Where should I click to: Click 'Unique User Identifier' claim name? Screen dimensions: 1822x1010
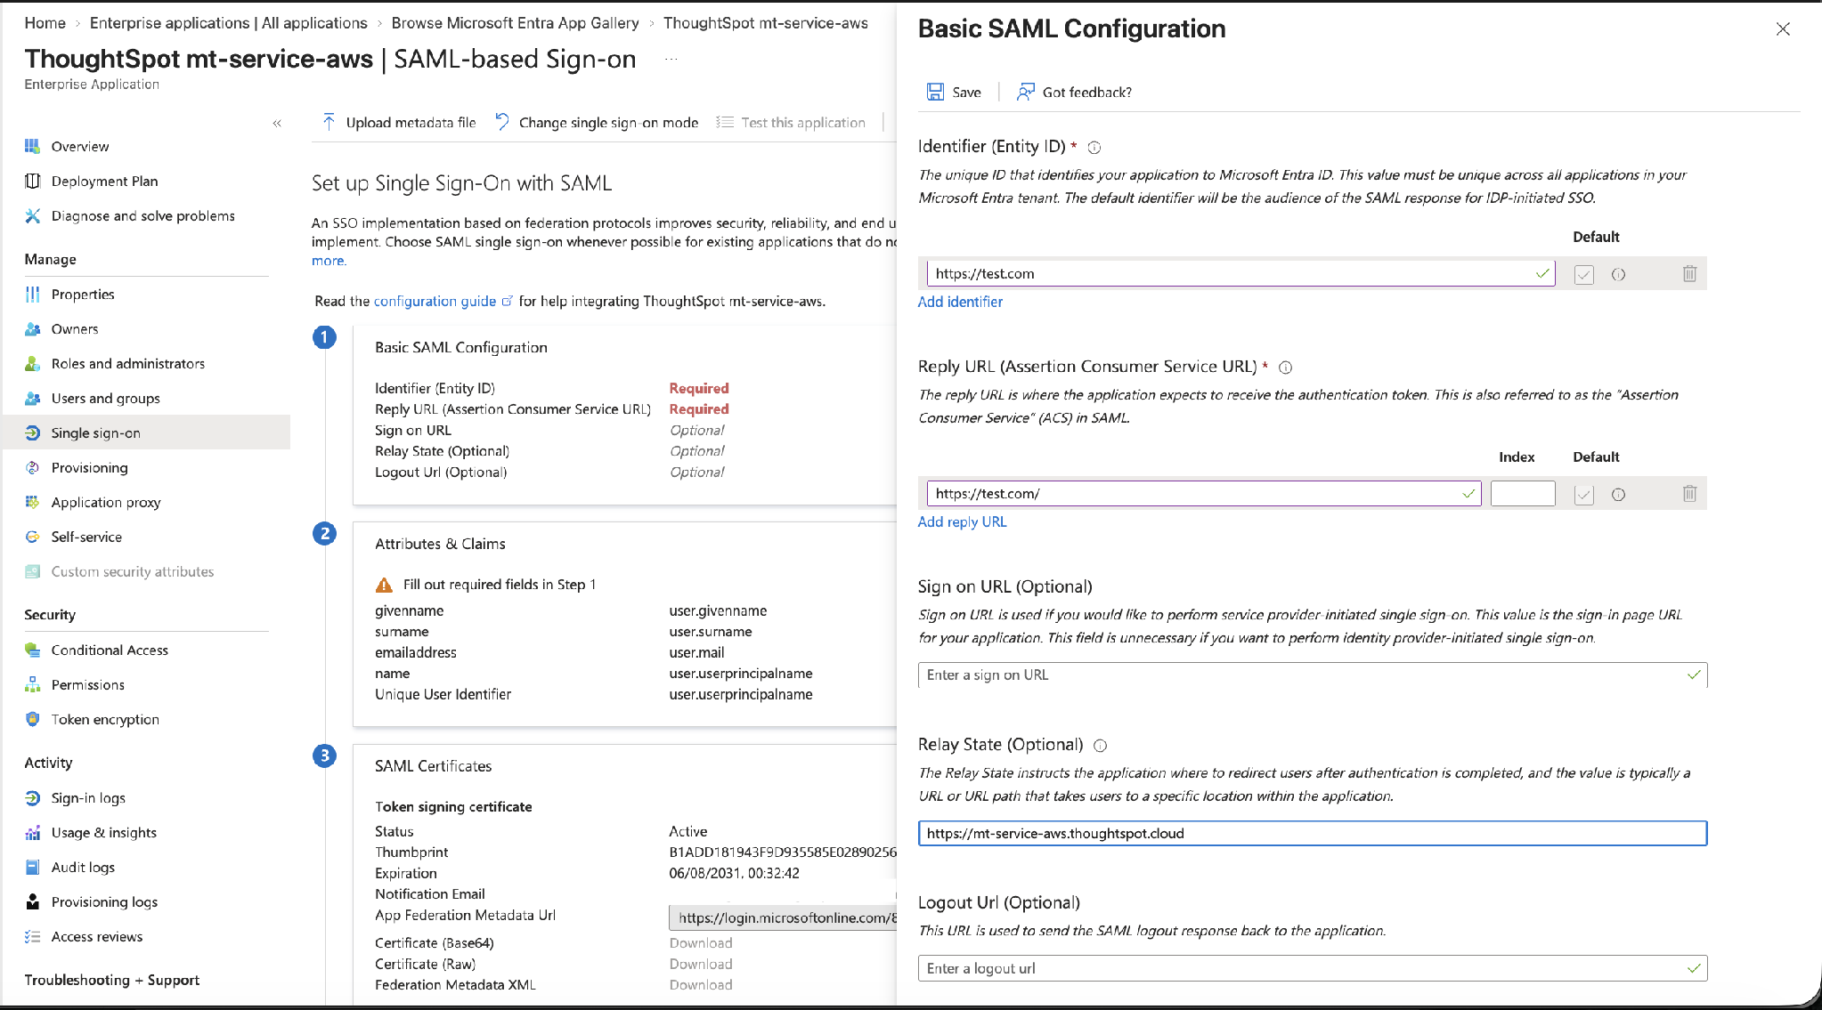[443, 694]
